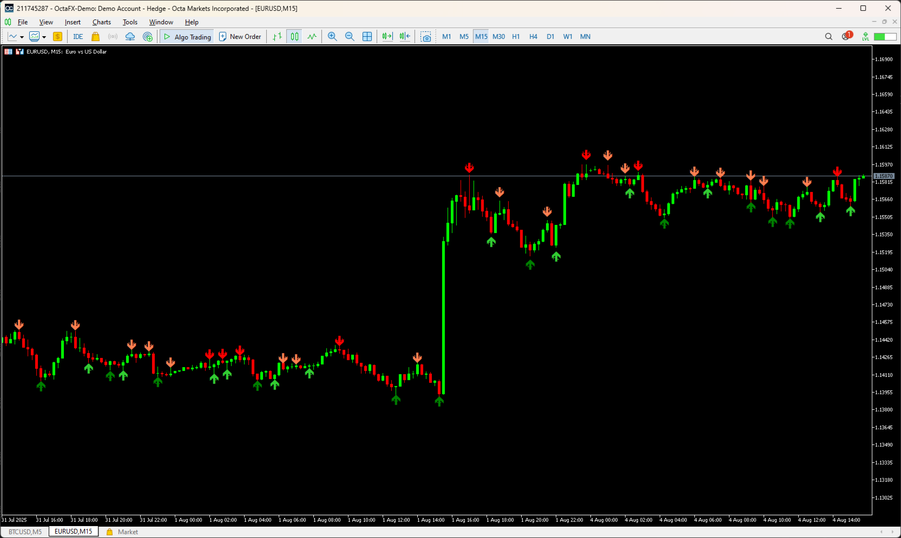Select the H1 timeframe

point(516,37)
